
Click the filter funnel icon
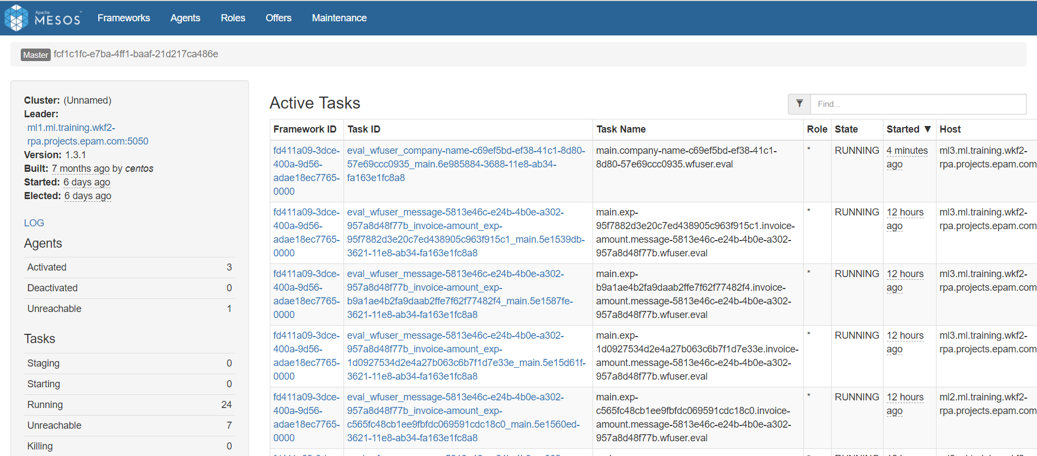point(799,104)
